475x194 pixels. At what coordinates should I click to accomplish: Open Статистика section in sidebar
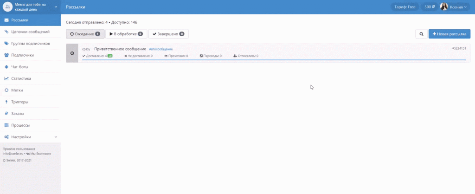pyautogui.click(x=21, y=78)
